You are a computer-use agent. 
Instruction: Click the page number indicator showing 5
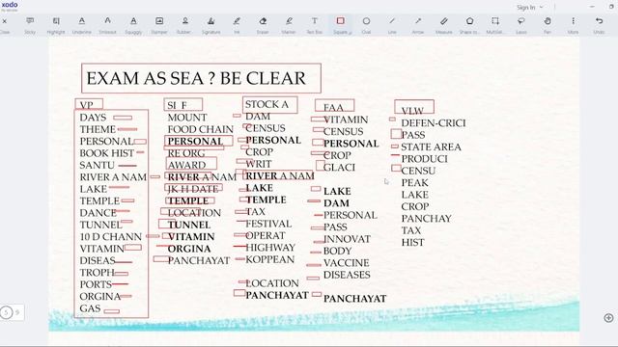[x=7, y=312]
